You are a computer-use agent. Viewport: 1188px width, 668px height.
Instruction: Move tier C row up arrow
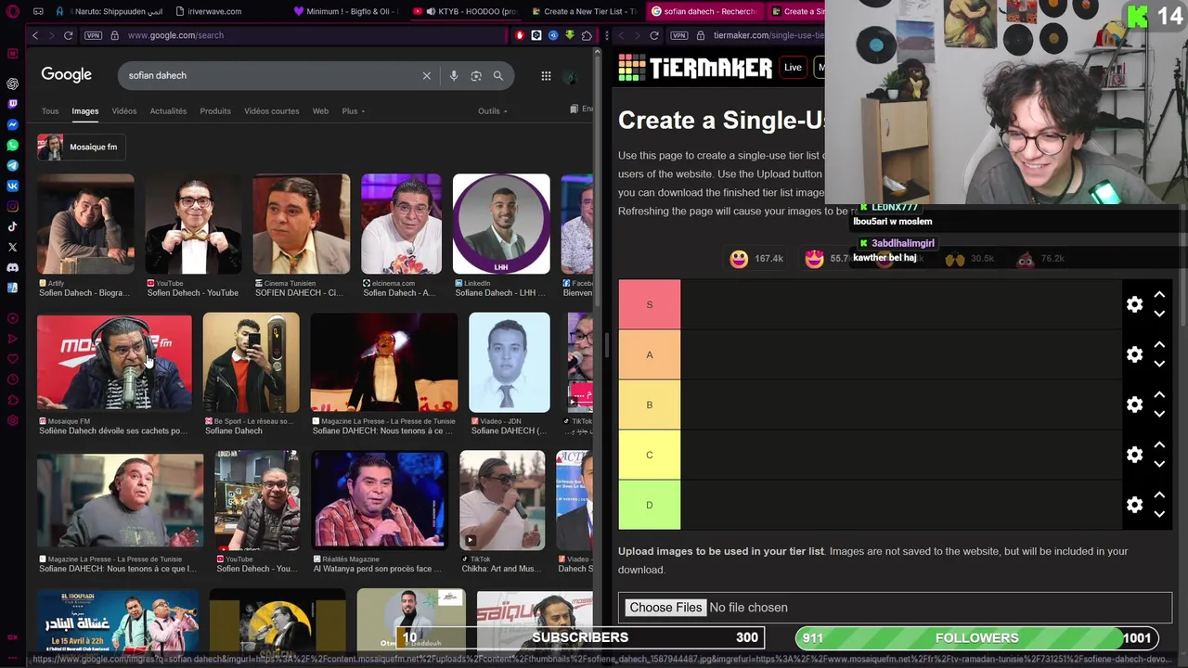tap(1159, 444)
